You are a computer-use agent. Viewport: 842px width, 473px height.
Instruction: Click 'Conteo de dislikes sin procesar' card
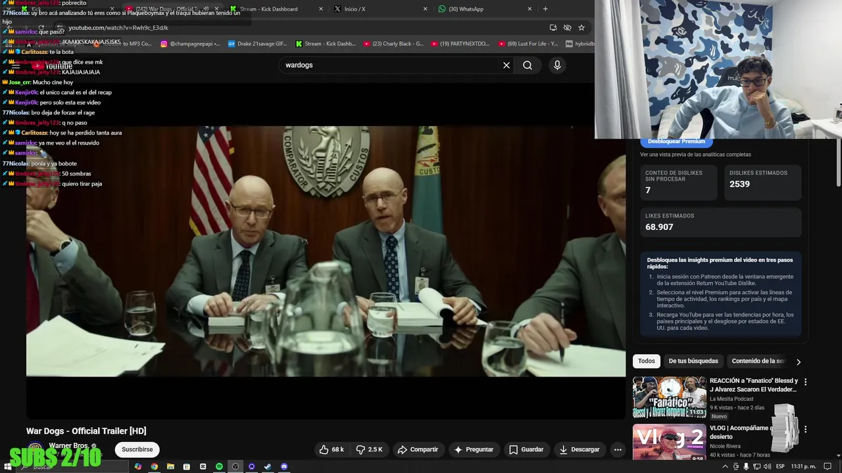point(678,182)
